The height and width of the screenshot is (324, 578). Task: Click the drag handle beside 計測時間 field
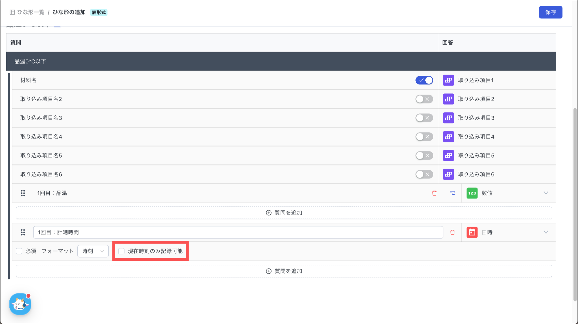click(x=23, y=232)
